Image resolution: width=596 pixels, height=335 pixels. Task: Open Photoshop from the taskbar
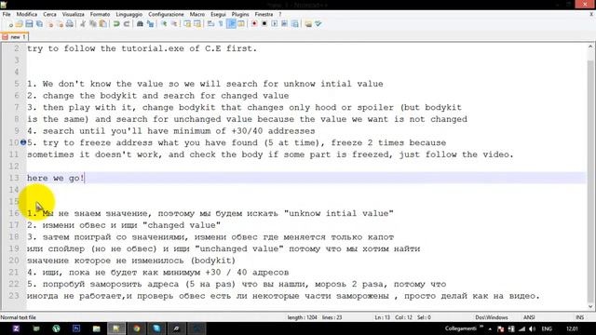tap(76, 328)
